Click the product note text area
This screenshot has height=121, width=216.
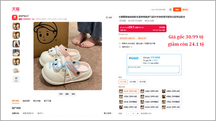click(154, 69)
